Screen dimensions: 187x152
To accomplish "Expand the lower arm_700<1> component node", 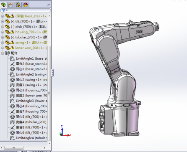I will click(3, 48).
